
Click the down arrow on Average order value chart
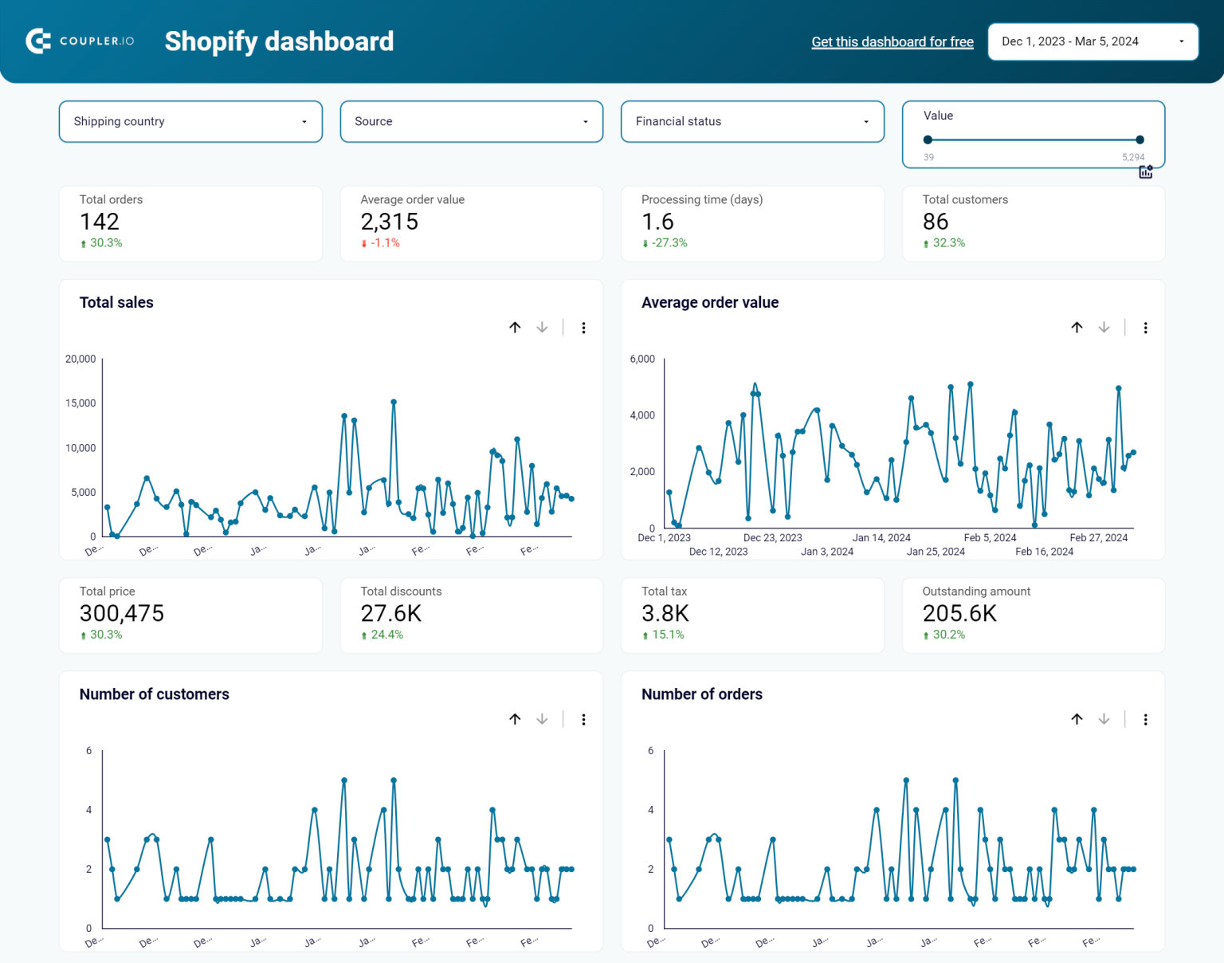coord(1104,328)
